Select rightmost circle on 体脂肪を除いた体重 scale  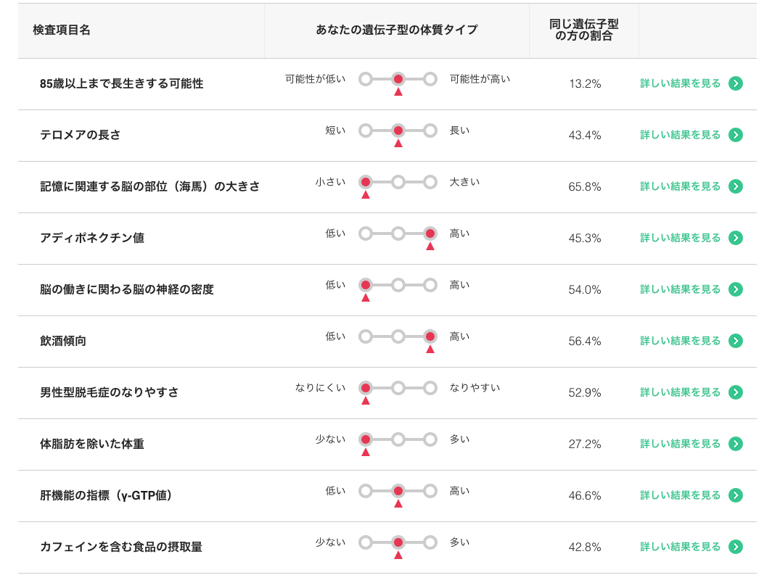[430, 439]
